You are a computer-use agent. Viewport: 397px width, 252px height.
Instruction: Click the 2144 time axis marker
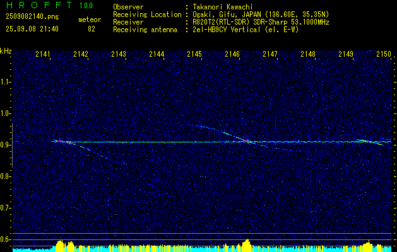(157, 54)
